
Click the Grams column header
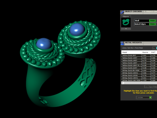click(x=146, y=52)
